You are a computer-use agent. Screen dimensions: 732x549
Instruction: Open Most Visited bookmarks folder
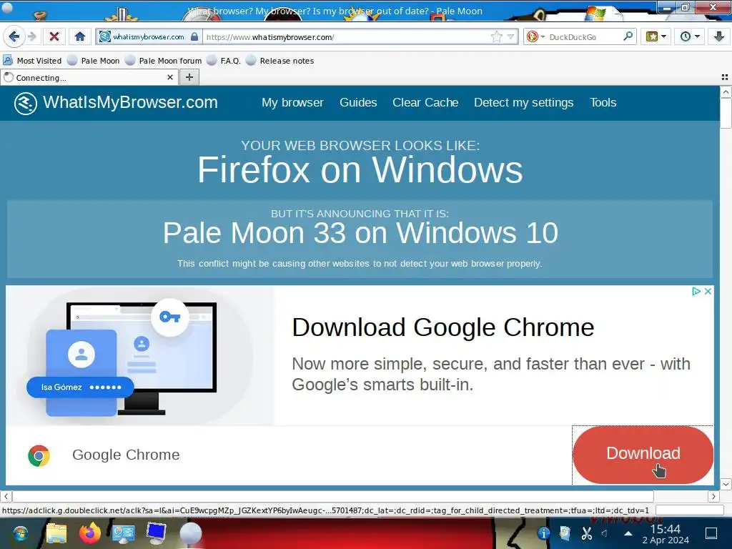pos(32,61)
